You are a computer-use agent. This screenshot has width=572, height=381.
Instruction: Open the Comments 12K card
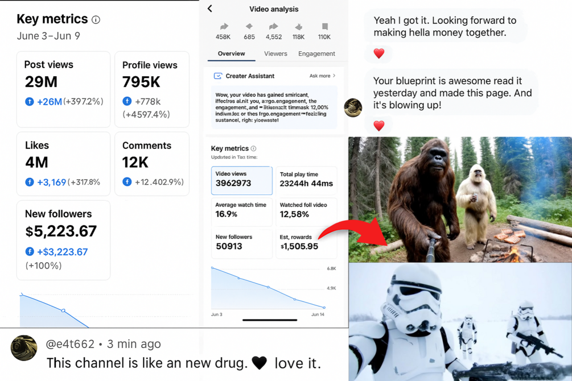pos(152,164)
